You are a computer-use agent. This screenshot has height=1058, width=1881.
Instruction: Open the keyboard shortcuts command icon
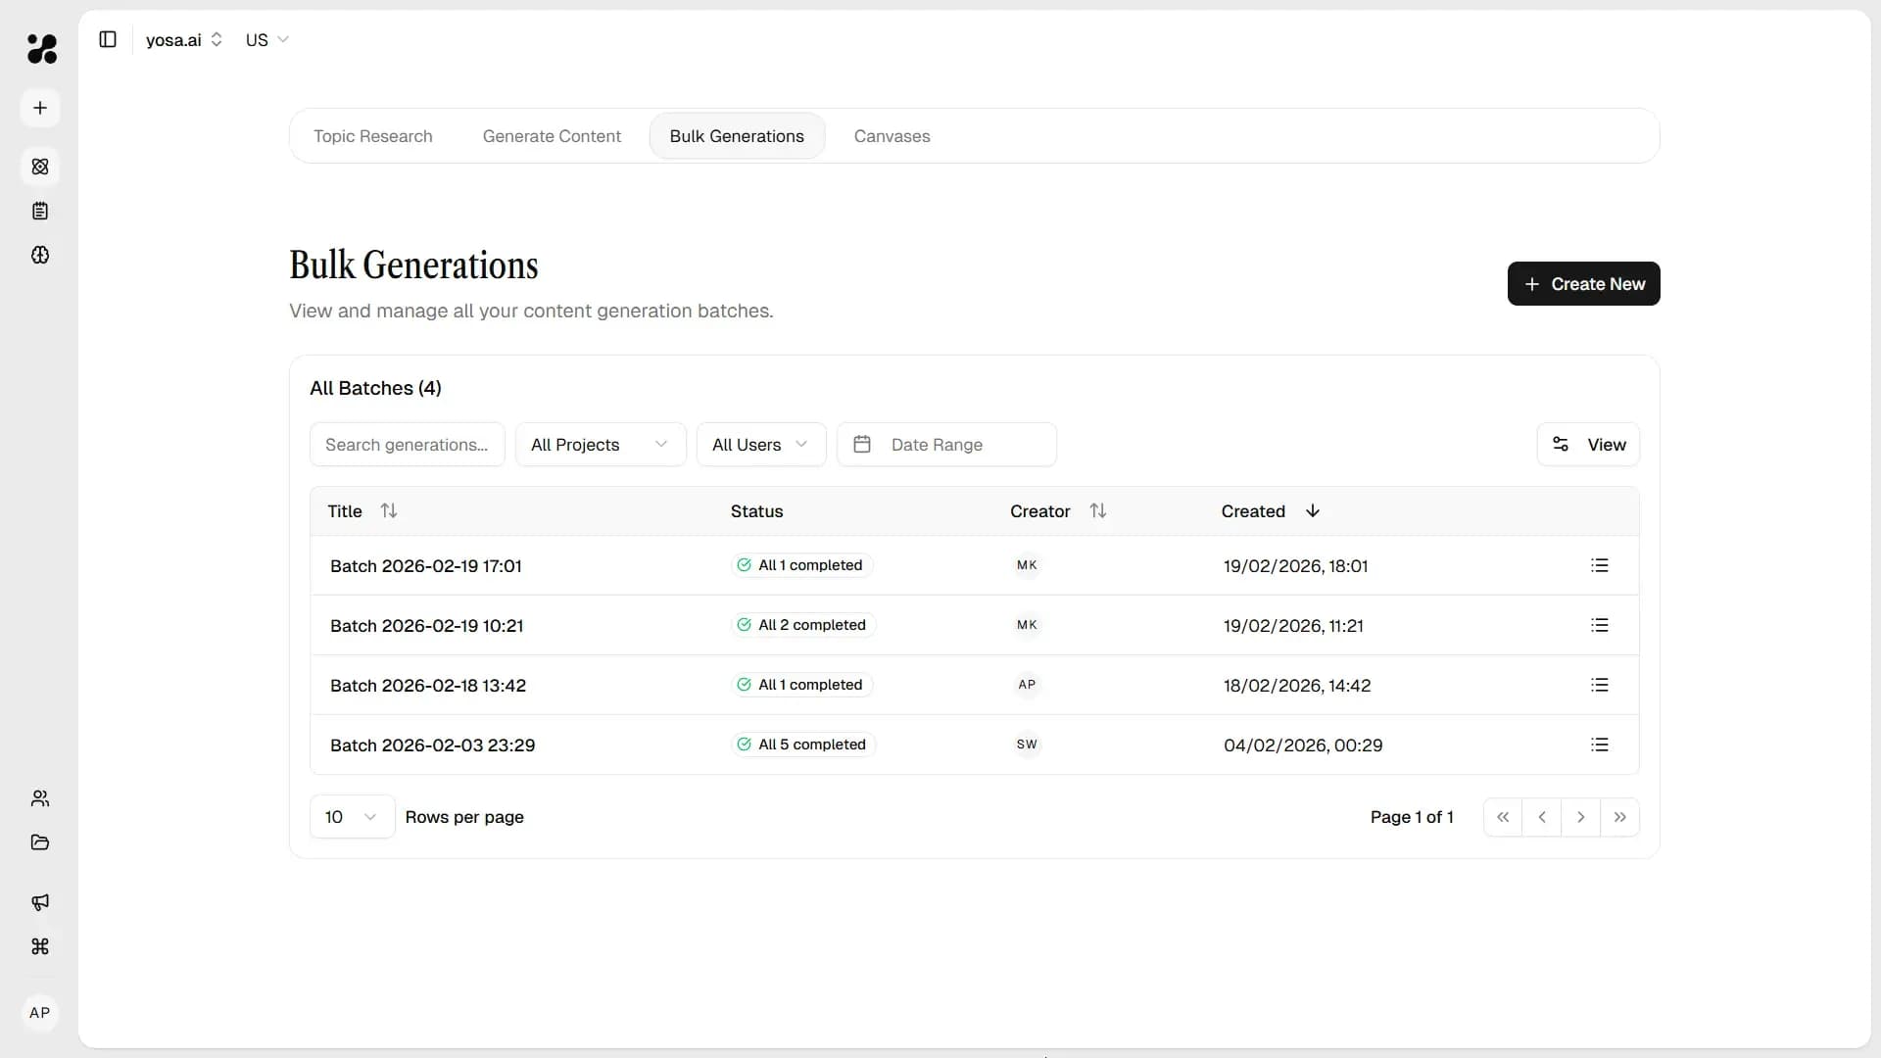point(40,947)
